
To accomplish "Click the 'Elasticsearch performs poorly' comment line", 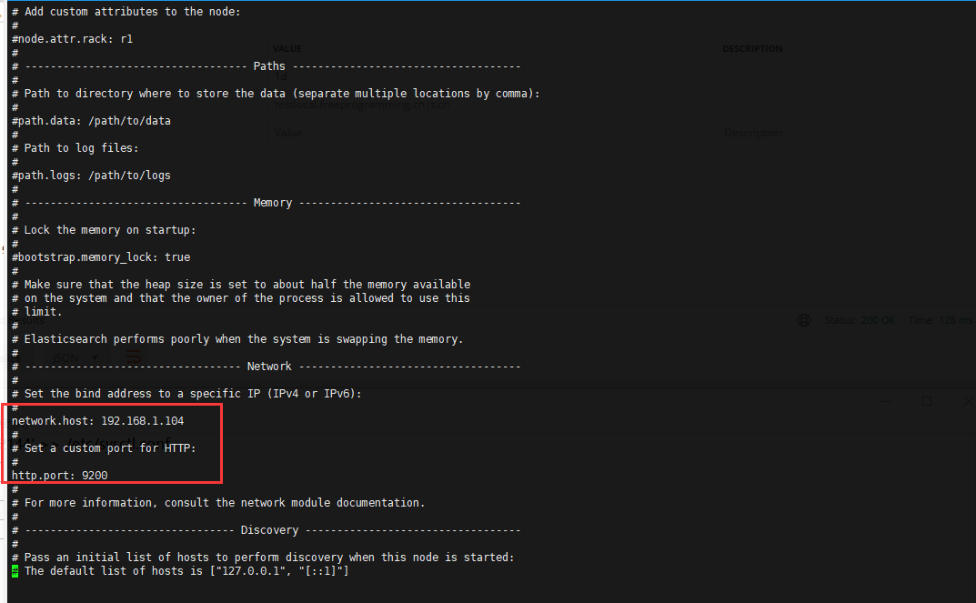I will coord(237,339).
